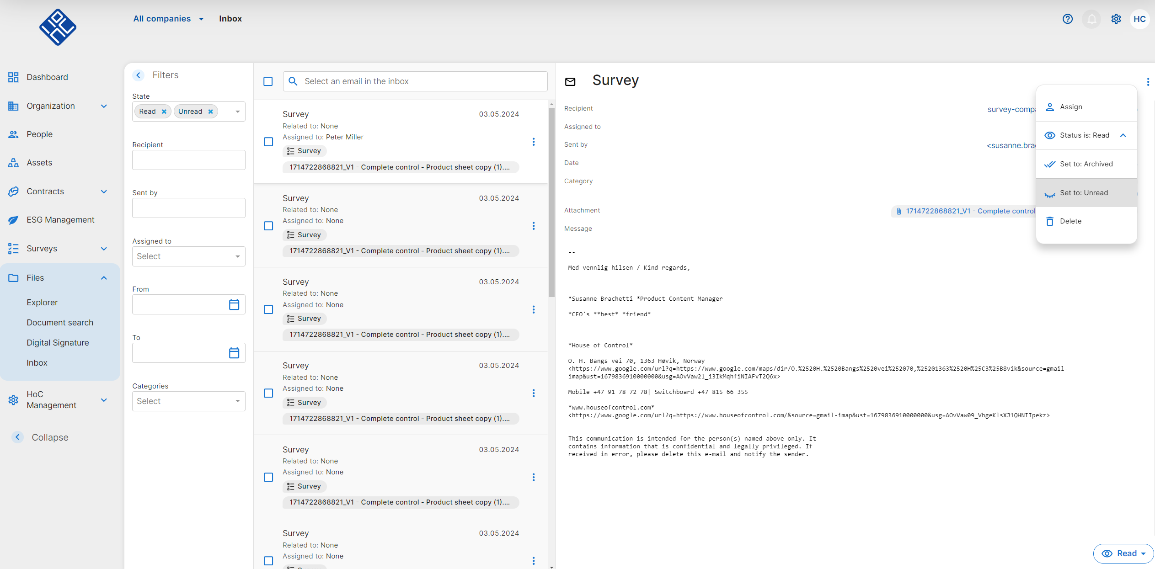Click the Contracts handshake icon
This screenshot has height=569, width=1155.
(13, 191)
